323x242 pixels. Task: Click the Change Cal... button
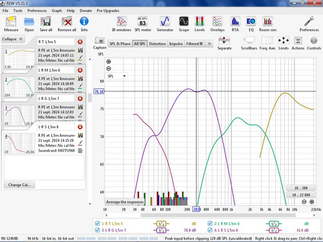[19, 185]
